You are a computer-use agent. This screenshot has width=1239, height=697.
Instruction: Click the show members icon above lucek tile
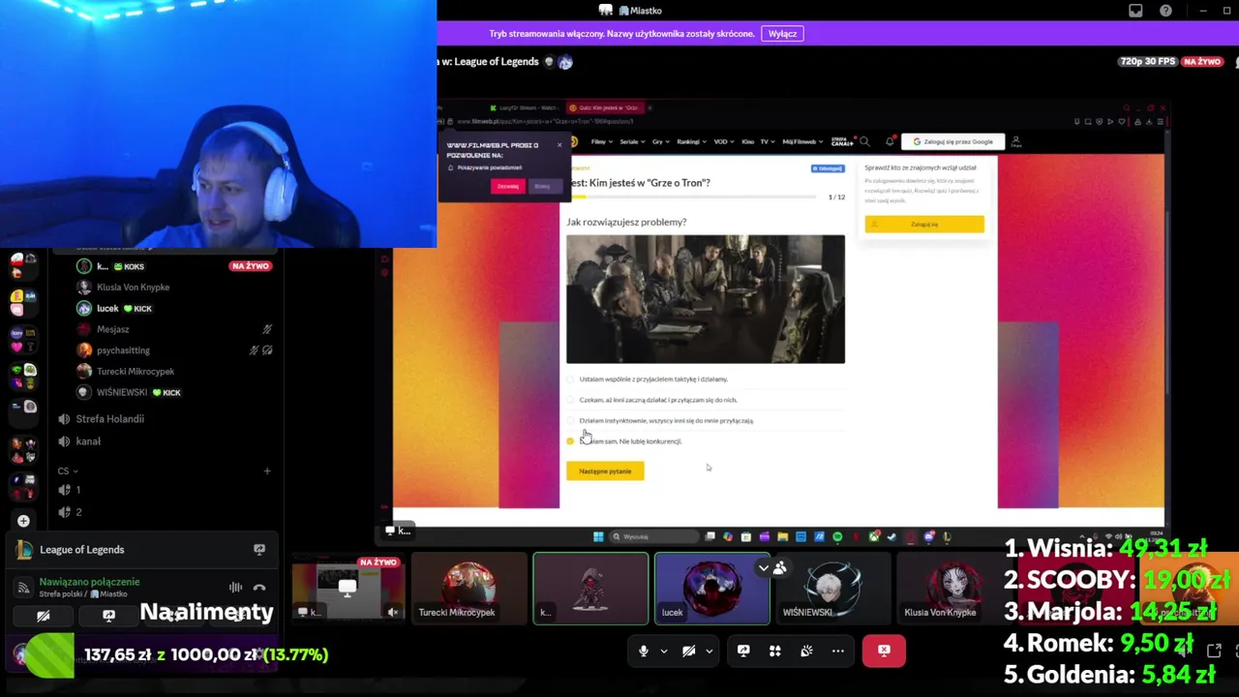[780, 568]
